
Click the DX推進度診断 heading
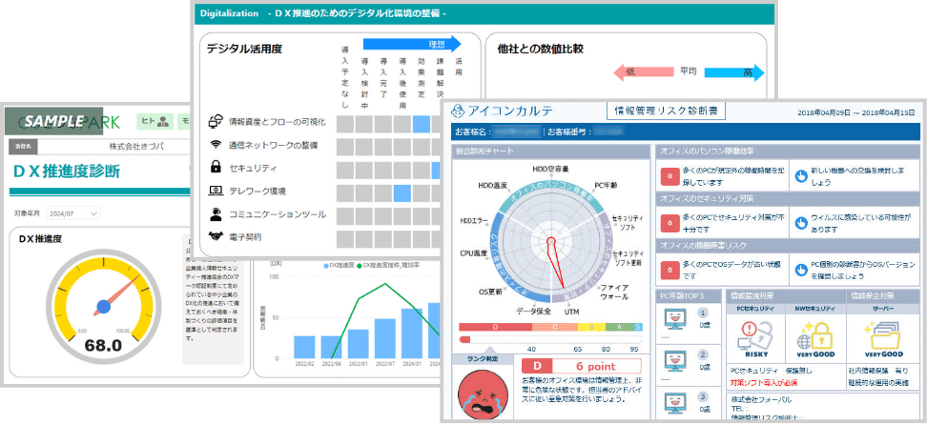[66, 172]
